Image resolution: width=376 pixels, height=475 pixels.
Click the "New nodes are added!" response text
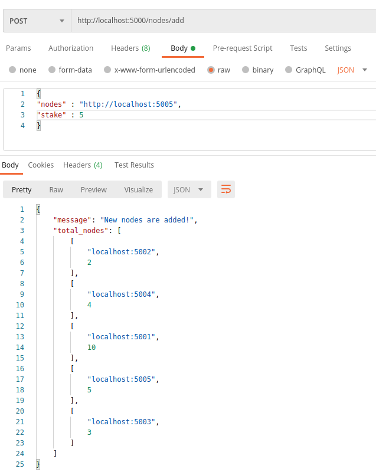pyautogui.click(x=147, y=220)
